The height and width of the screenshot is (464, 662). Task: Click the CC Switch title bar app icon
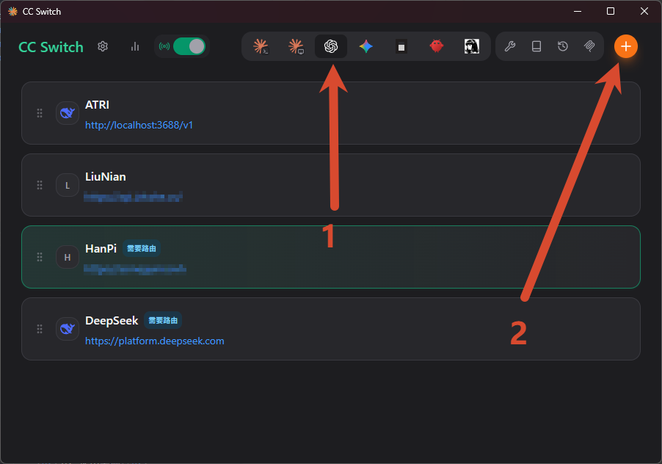pos(13,12)
